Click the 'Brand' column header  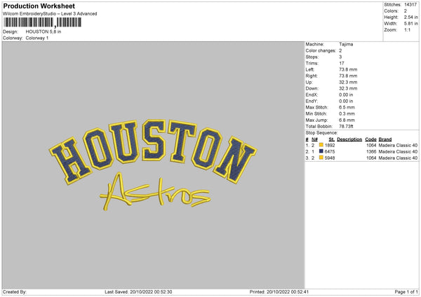click(x=385, y=139)
